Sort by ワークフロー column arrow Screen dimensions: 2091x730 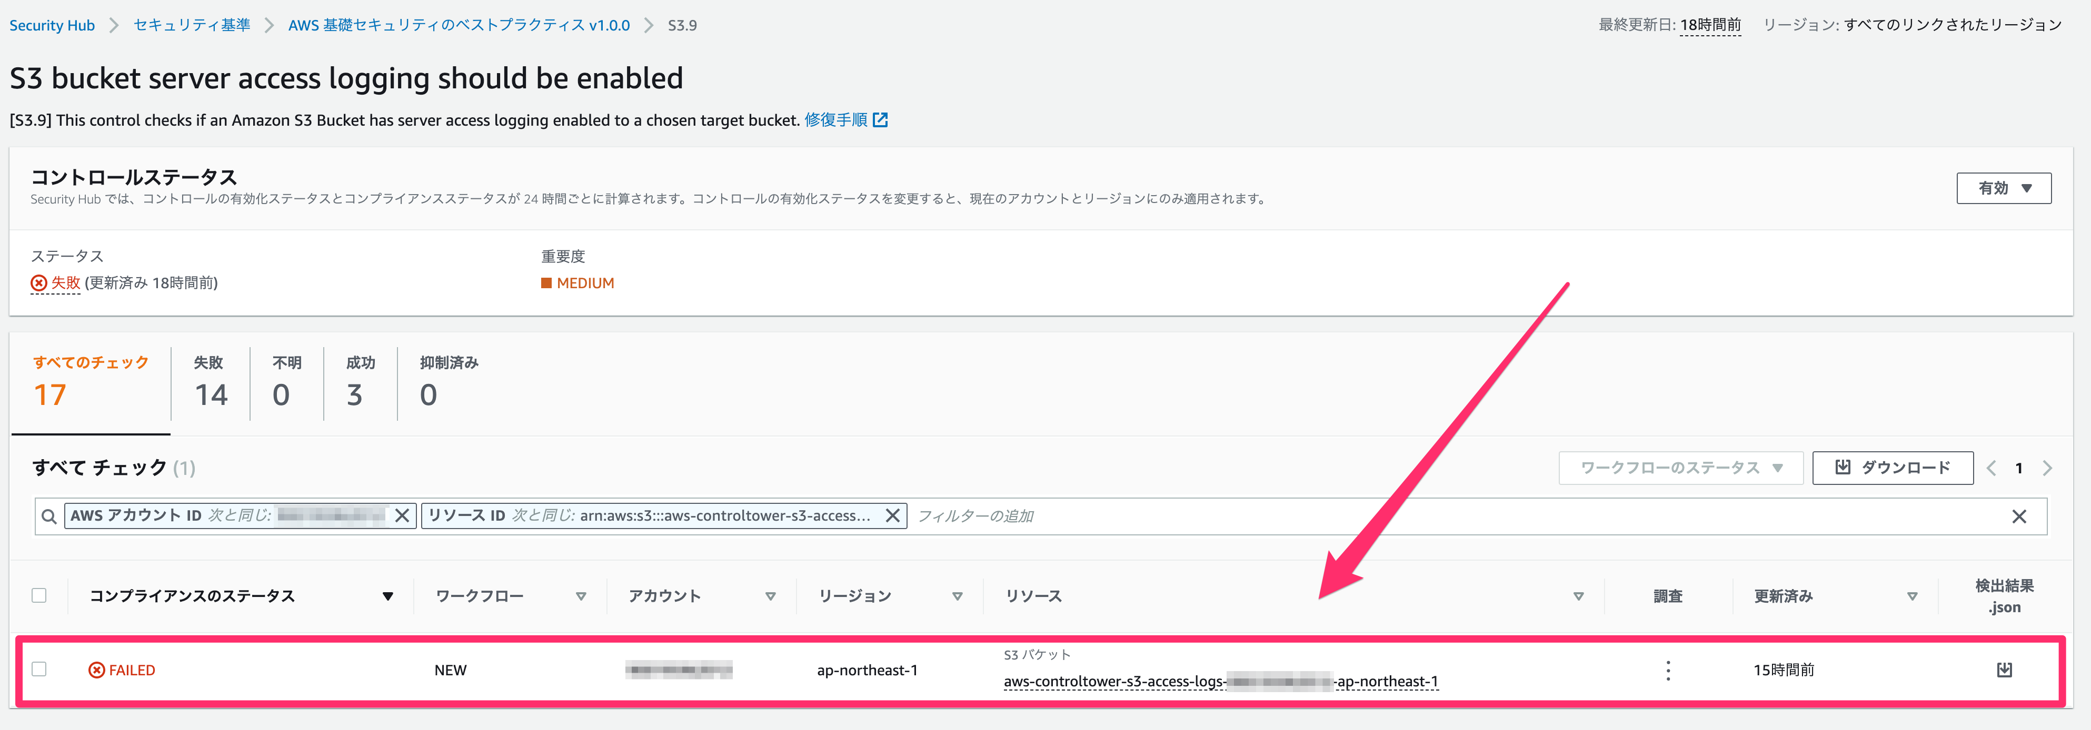pyautogui.click(x=581, y=596)
